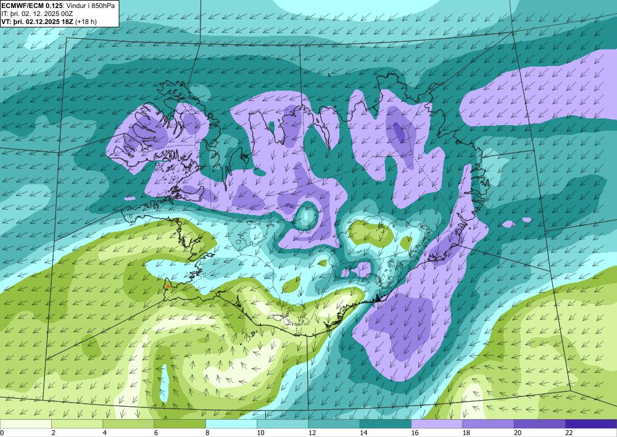Click the orange location marker on southwest coast
The image size is (617, 437).
click(x=168, y=287)
